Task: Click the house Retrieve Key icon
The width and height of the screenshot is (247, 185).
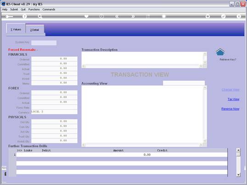Action: point(220,52)
